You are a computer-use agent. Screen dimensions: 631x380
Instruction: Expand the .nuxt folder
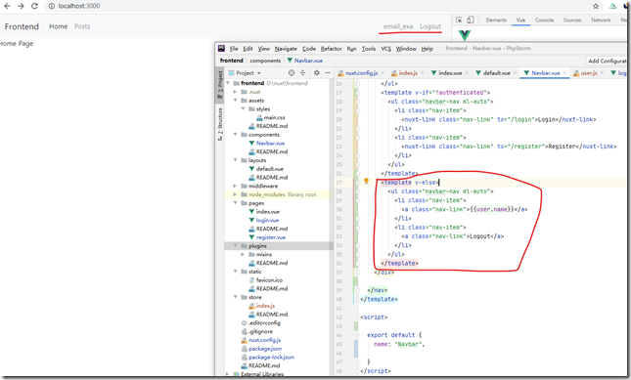click(235, 92)
